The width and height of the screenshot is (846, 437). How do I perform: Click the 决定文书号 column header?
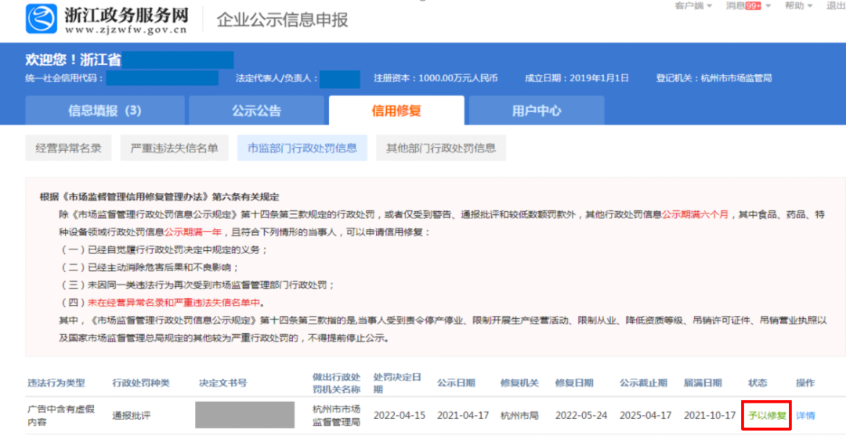tap(222, 383)
